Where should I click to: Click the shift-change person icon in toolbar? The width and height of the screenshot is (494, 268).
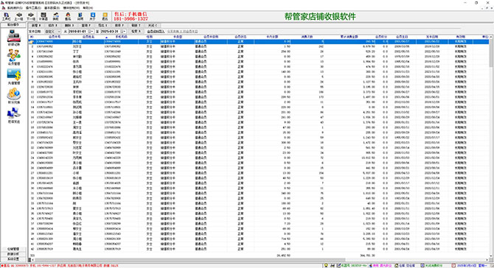click(x=55, y=16)
